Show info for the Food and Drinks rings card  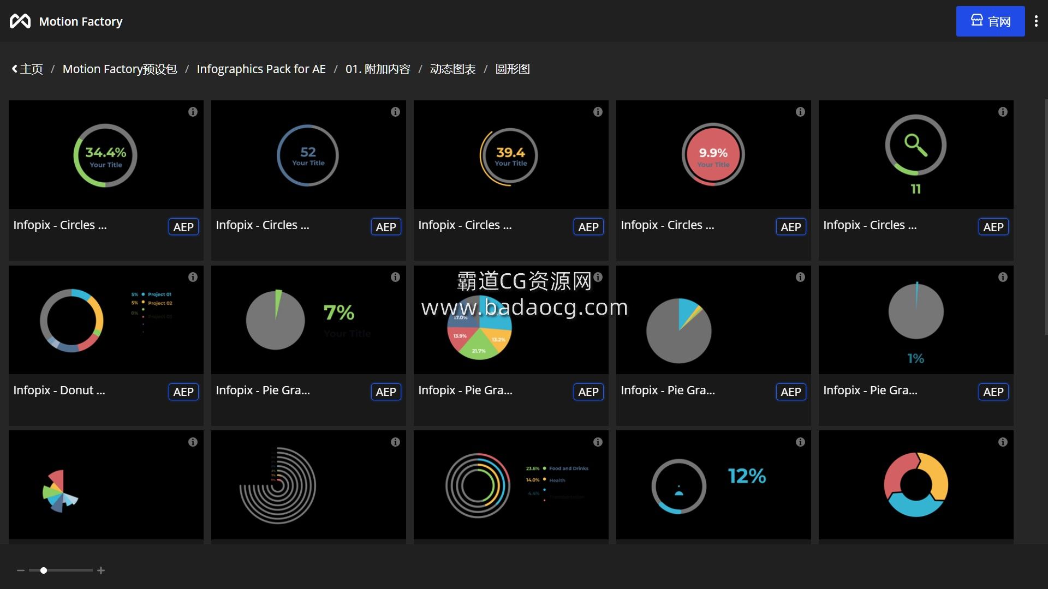coord(598,442)
